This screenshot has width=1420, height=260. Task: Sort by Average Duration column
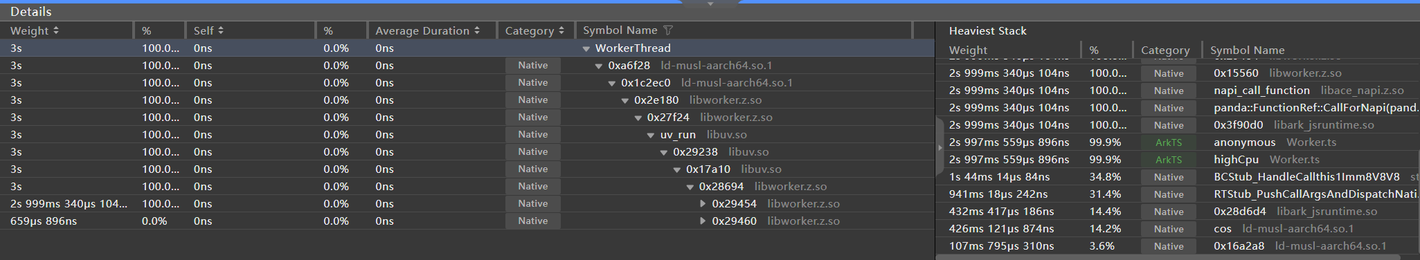(x=427, y=30)
